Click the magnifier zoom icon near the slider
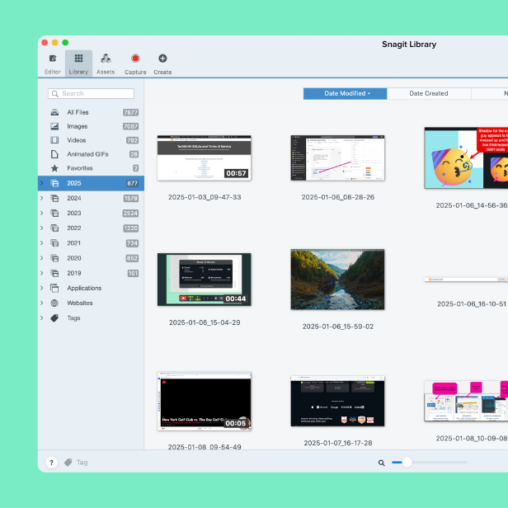 point(382,463)
